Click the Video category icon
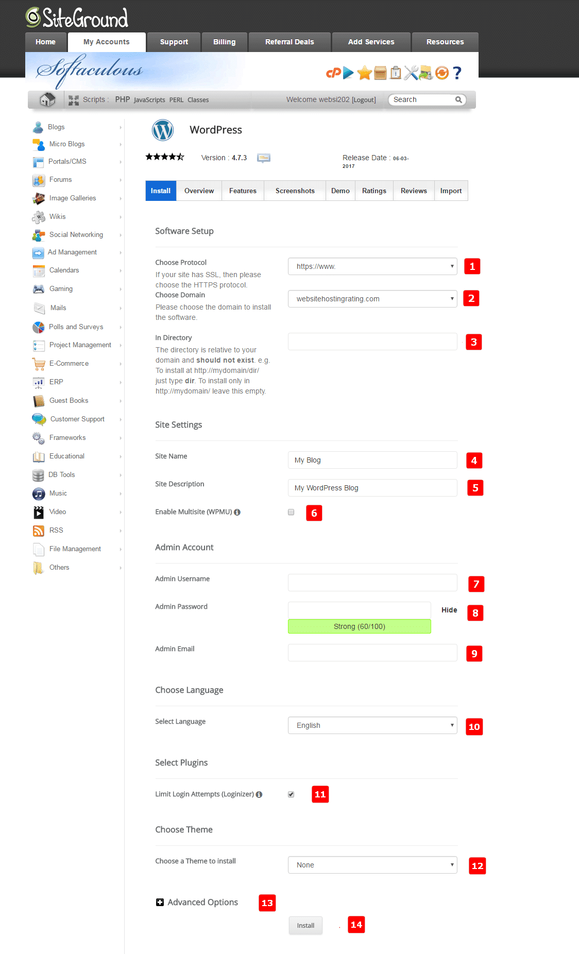 point(39,512)
